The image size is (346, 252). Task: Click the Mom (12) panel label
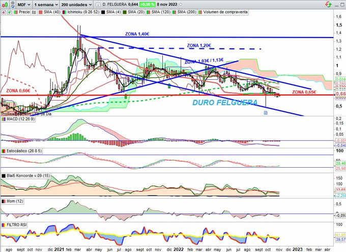(x=15, y=201)
